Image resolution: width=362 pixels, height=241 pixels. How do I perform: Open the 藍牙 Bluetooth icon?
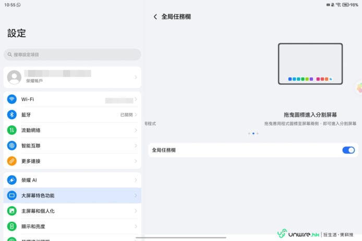point(12,115)
